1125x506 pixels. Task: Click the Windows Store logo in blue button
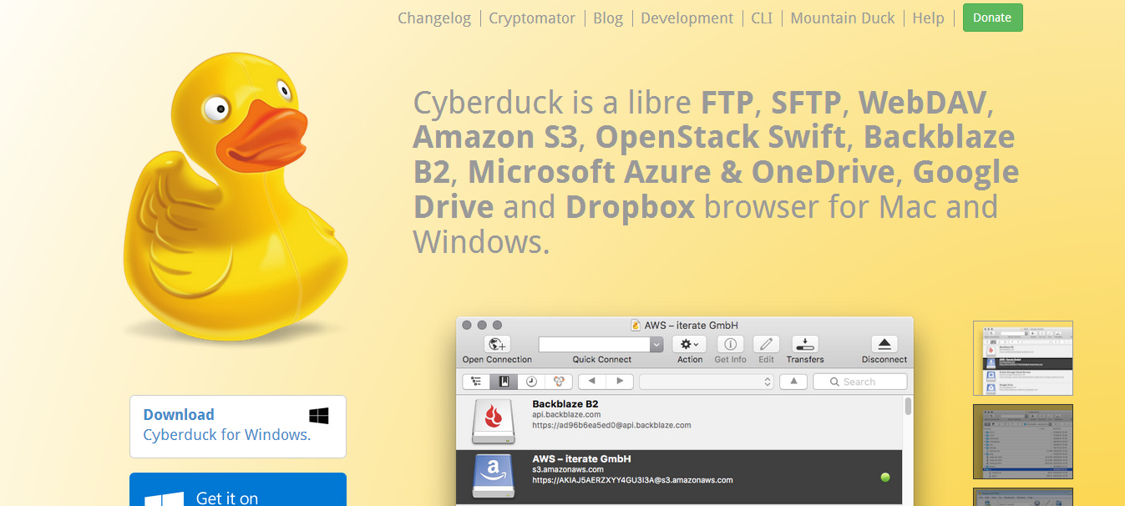pyautogui.click(x=164, y=499)
